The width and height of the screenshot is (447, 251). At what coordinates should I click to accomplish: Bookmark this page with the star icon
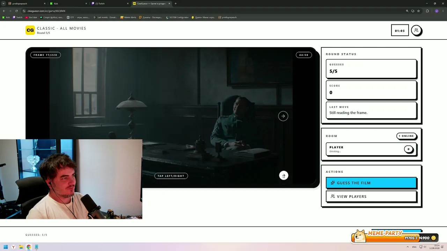click(x=418, y=11)
